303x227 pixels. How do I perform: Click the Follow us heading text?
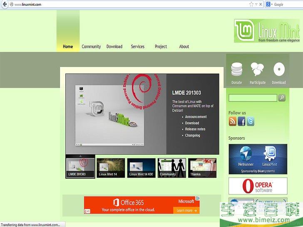tap(237, 113)
